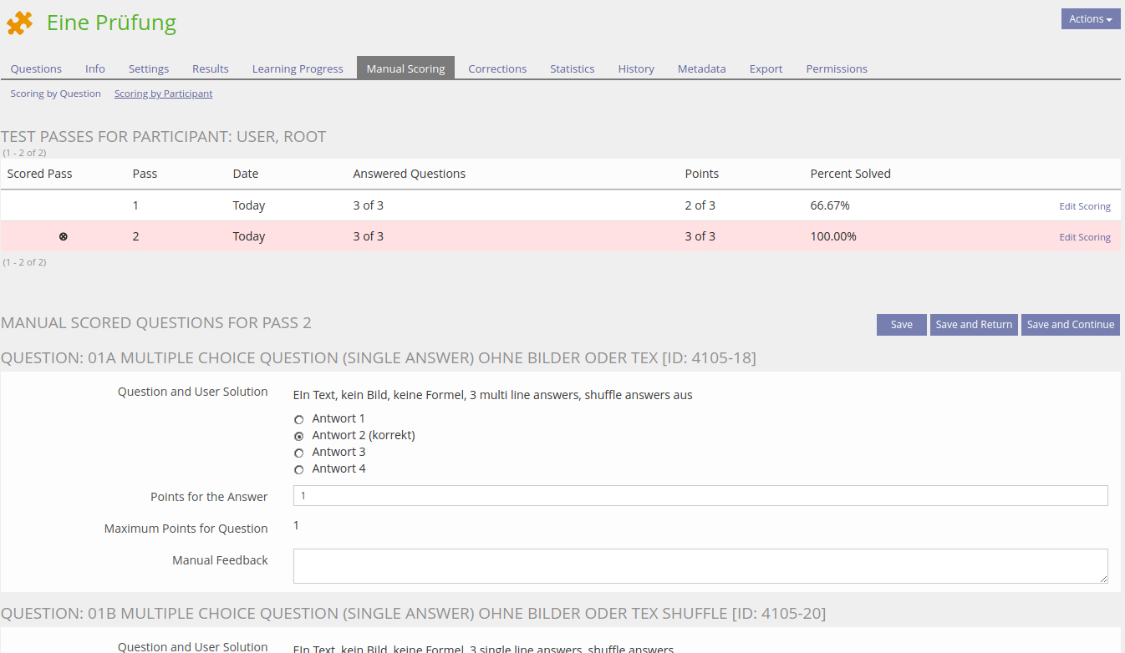Choose the Antwort 2 (korrekt) radio button
Image resolution: width=1125 pixels, height=653 pixels.
point(299,436)
